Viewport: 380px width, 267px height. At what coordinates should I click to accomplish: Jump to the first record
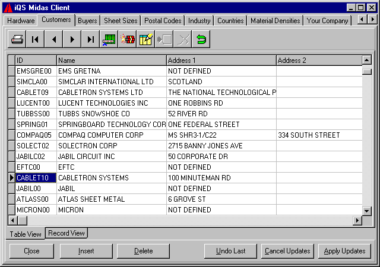pos(36,39)
